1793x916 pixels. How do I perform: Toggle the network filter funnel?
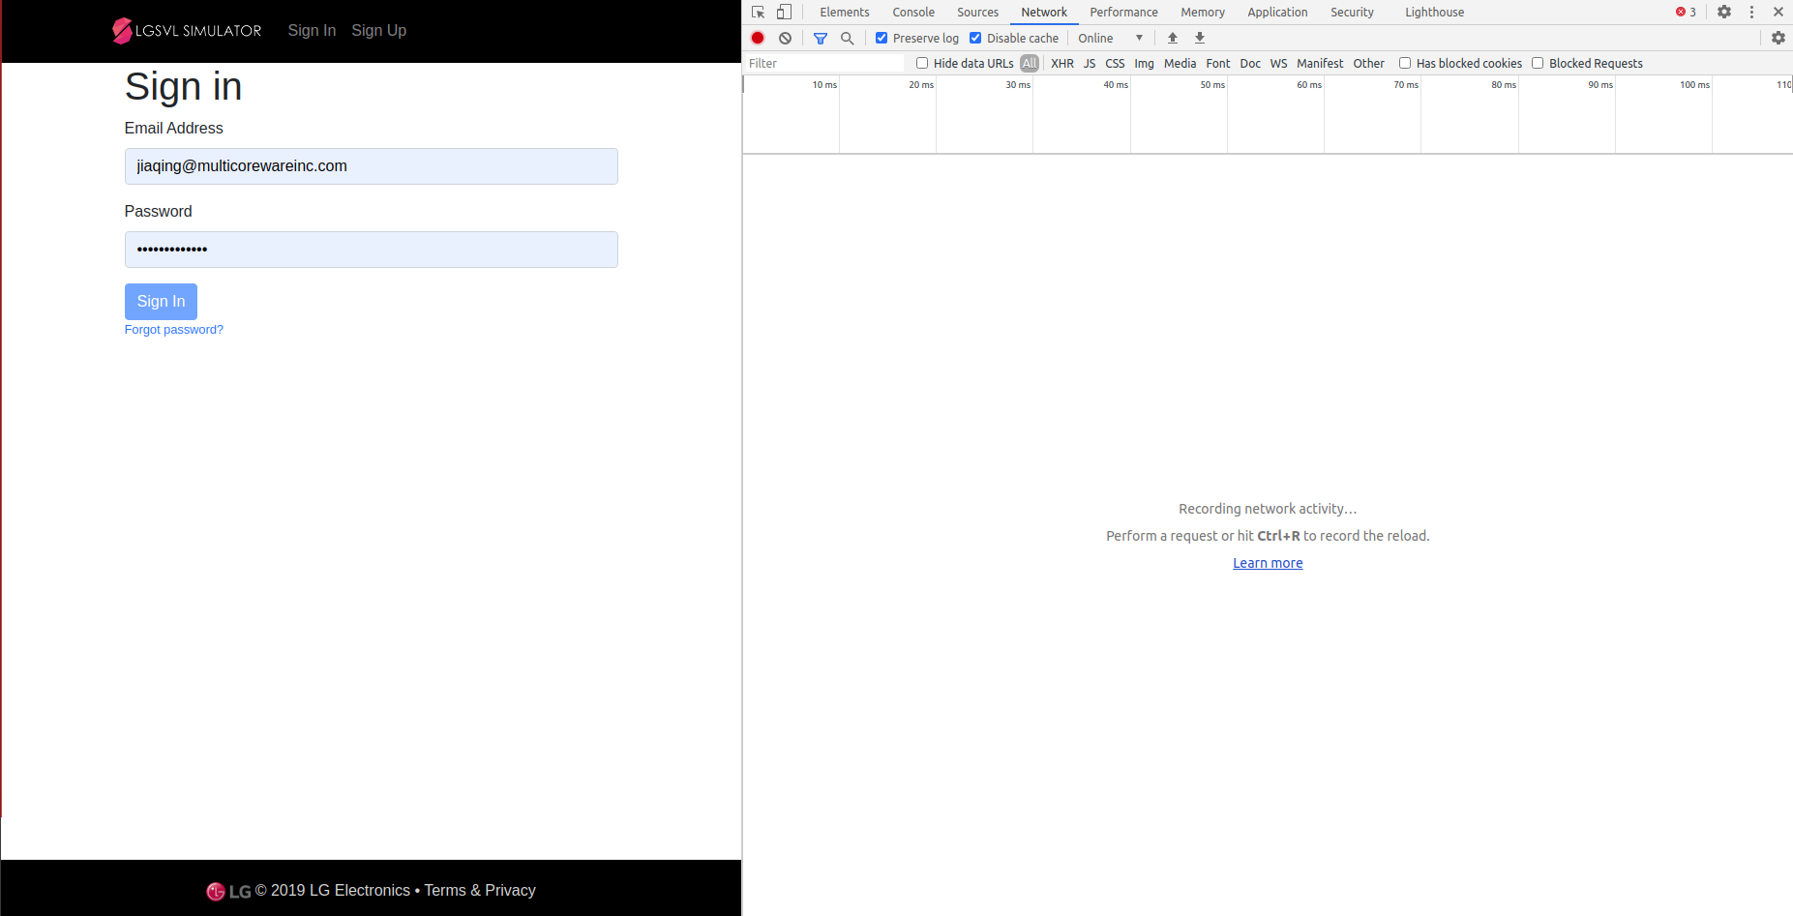click(820, 38)
